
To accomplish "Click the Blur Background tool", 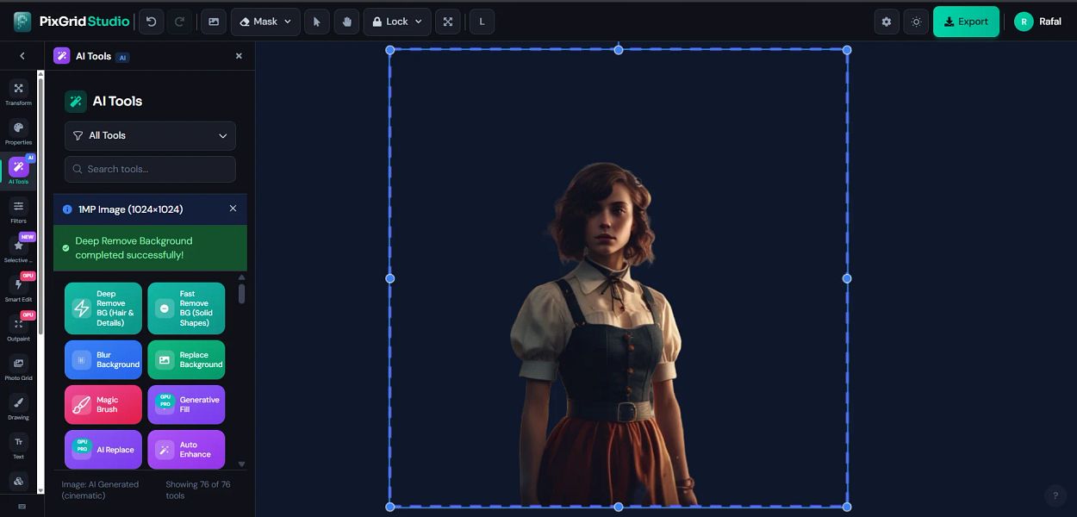I will [x=103, y=360].
